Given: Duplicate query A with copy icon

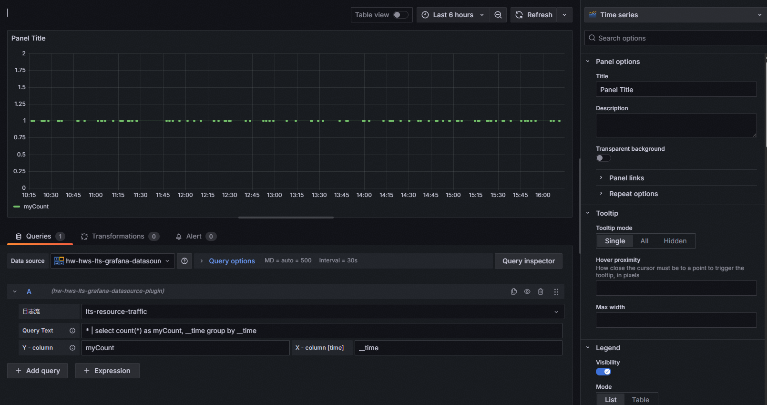Looking at the screenshot, I should pos(514,291).
